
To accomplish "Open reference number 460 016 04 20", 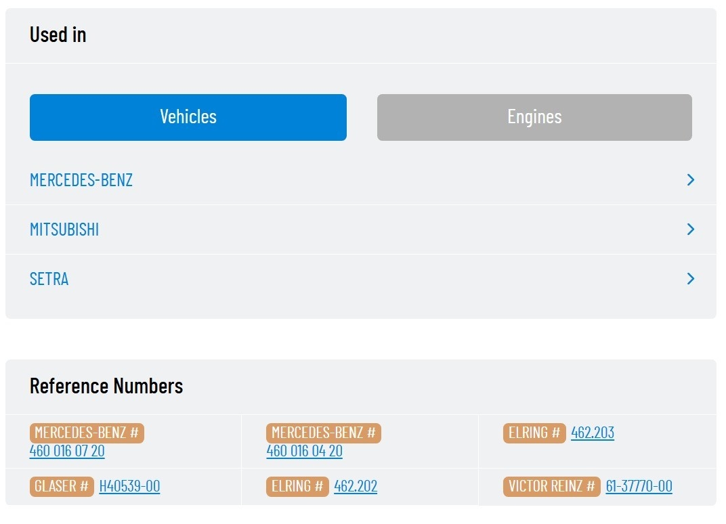I will click(x=304, y=451).
